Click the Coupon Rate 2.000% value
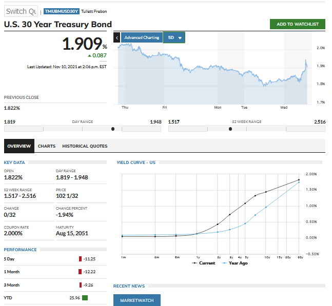 [13, 233]
